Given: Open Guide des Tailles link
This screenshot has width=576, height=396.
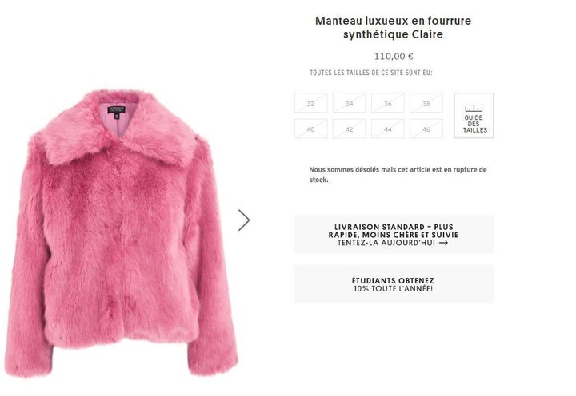Looking at the screenshot, I should (474, 116).
